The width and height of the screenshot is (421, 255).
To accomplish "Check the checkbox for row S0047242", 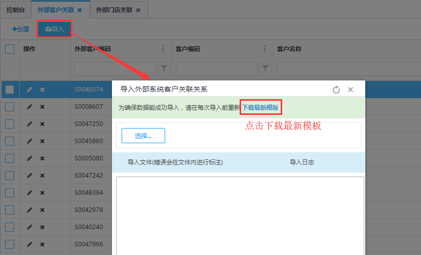I will (x=10, y=176).
